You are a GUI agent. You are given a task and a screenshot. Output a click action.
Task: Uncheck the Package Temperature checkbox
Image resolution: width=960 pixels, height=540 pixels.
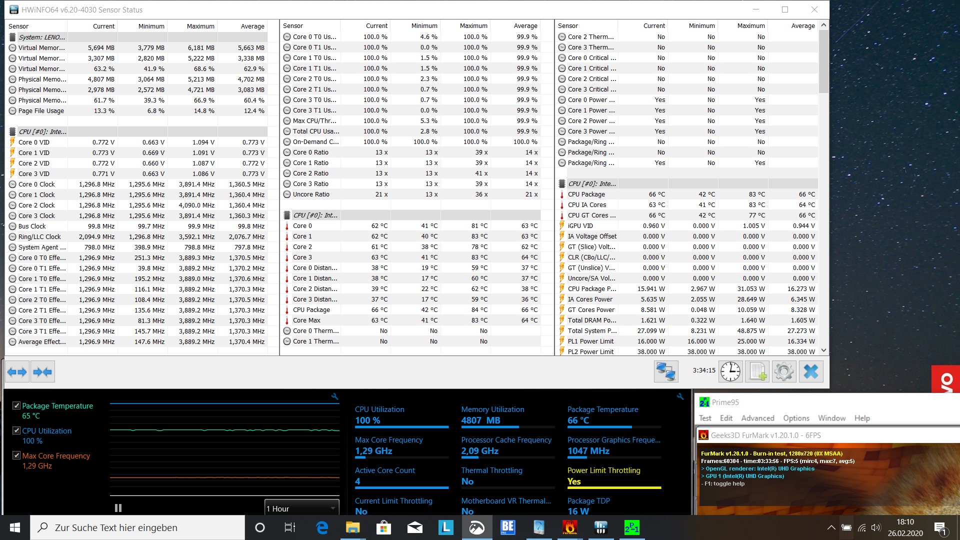[16, 405]
